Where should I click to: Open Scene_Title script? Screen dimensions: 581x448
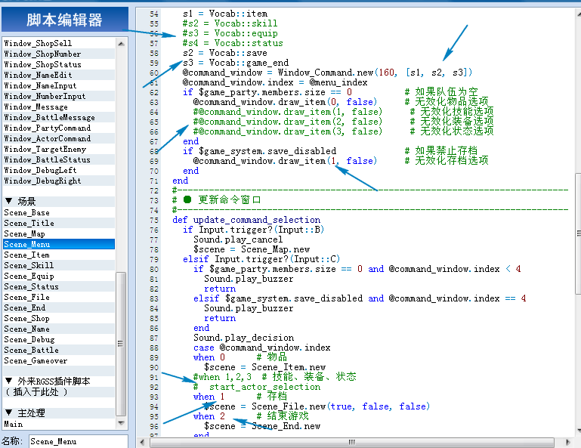point(59,223)
